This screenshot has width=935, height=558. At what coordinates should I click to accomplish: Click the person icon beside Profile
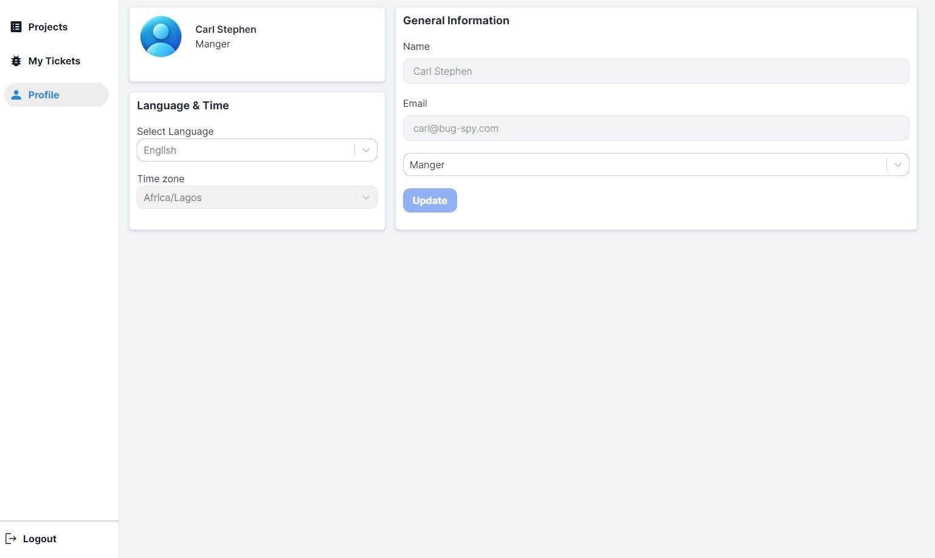pyautogui.click(x=16, y=95)
